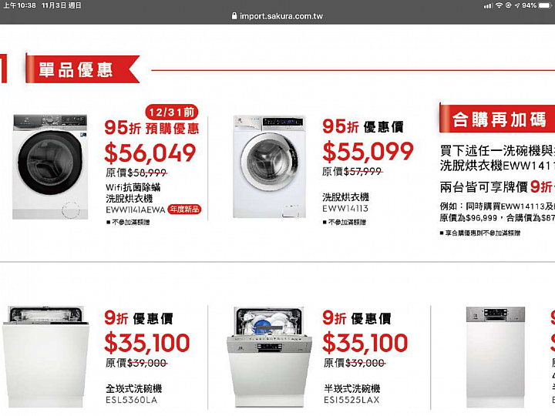This screenshot has width=555, height=416.
Task: Click the $55,099 discount price
Action: click(368, 152)
